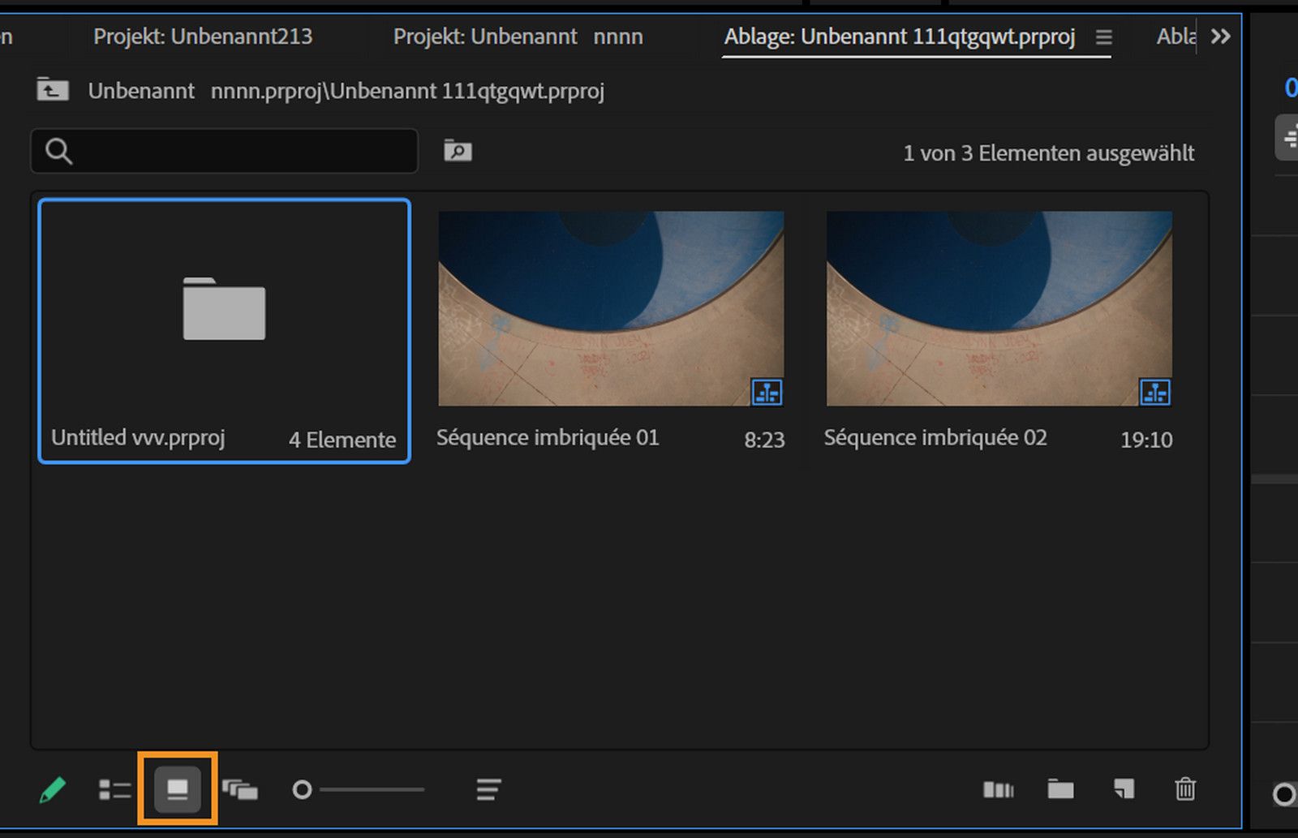
Task: Click the Séquence imbriquée 01 name label
Action: click(x=548, y=438)
